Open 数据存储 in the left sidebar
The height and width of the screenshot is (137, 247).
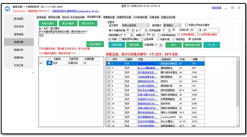click(19, 58)
